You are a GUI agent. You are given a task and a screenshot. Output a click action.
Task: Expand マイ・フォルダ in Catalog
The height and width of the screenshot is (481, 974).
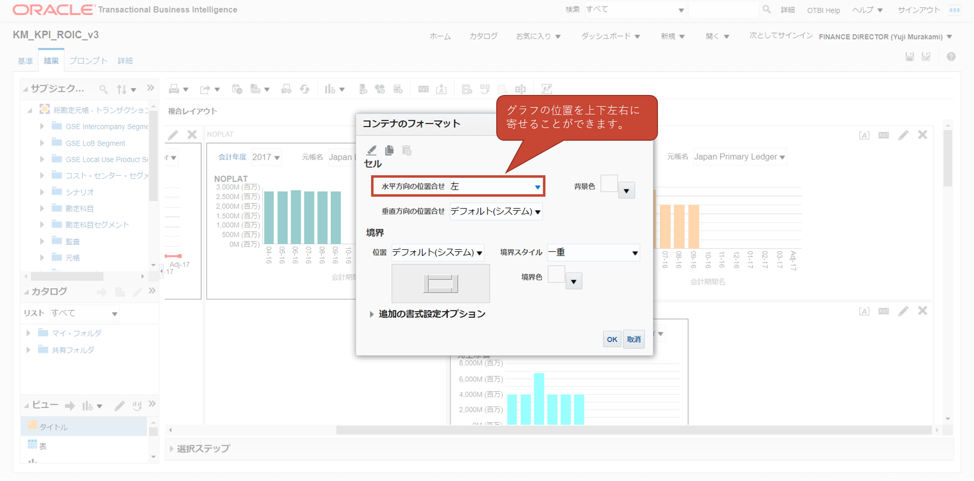click(x=28, y=333)
